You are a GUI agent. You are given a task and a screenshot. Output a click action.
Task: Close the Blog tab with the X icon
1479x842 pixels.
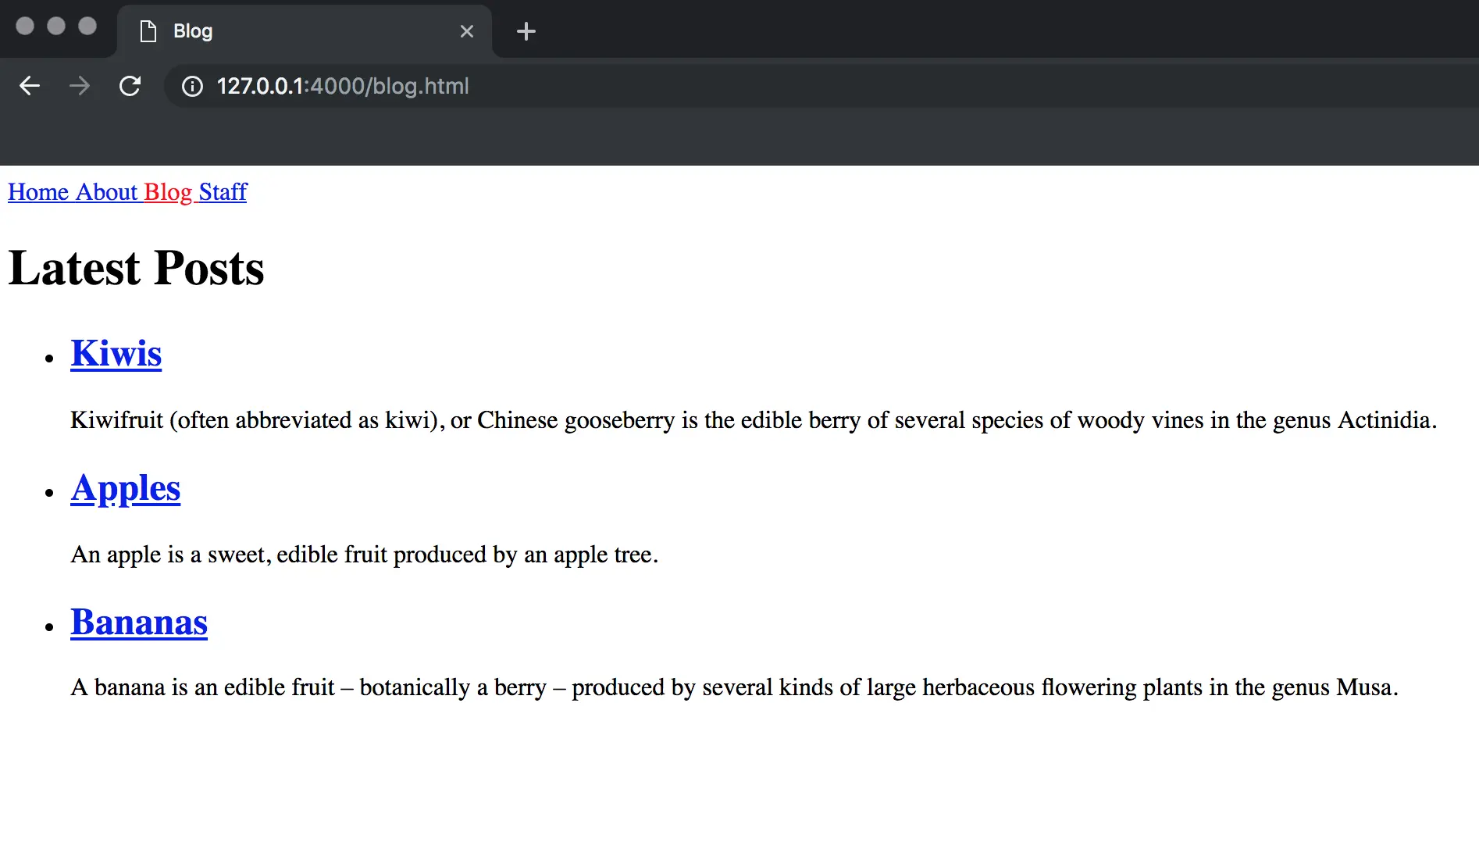pos(467,31)
